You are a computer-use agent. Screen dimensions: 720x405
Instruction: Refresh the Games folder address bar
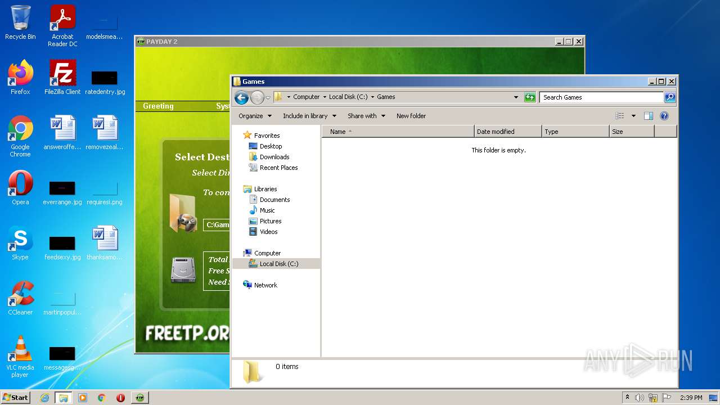pyautogui.click(x=530, y=97)
